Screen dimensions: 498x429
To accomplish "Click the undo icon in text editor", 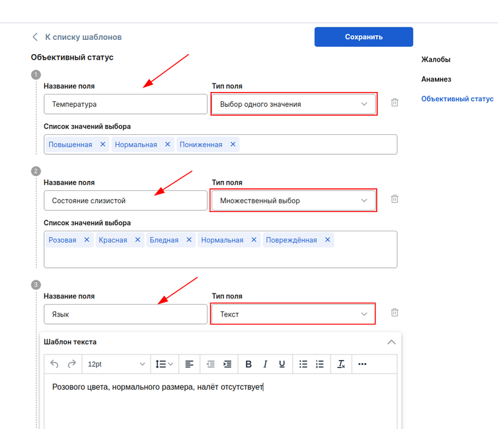I will pos(54,364).
